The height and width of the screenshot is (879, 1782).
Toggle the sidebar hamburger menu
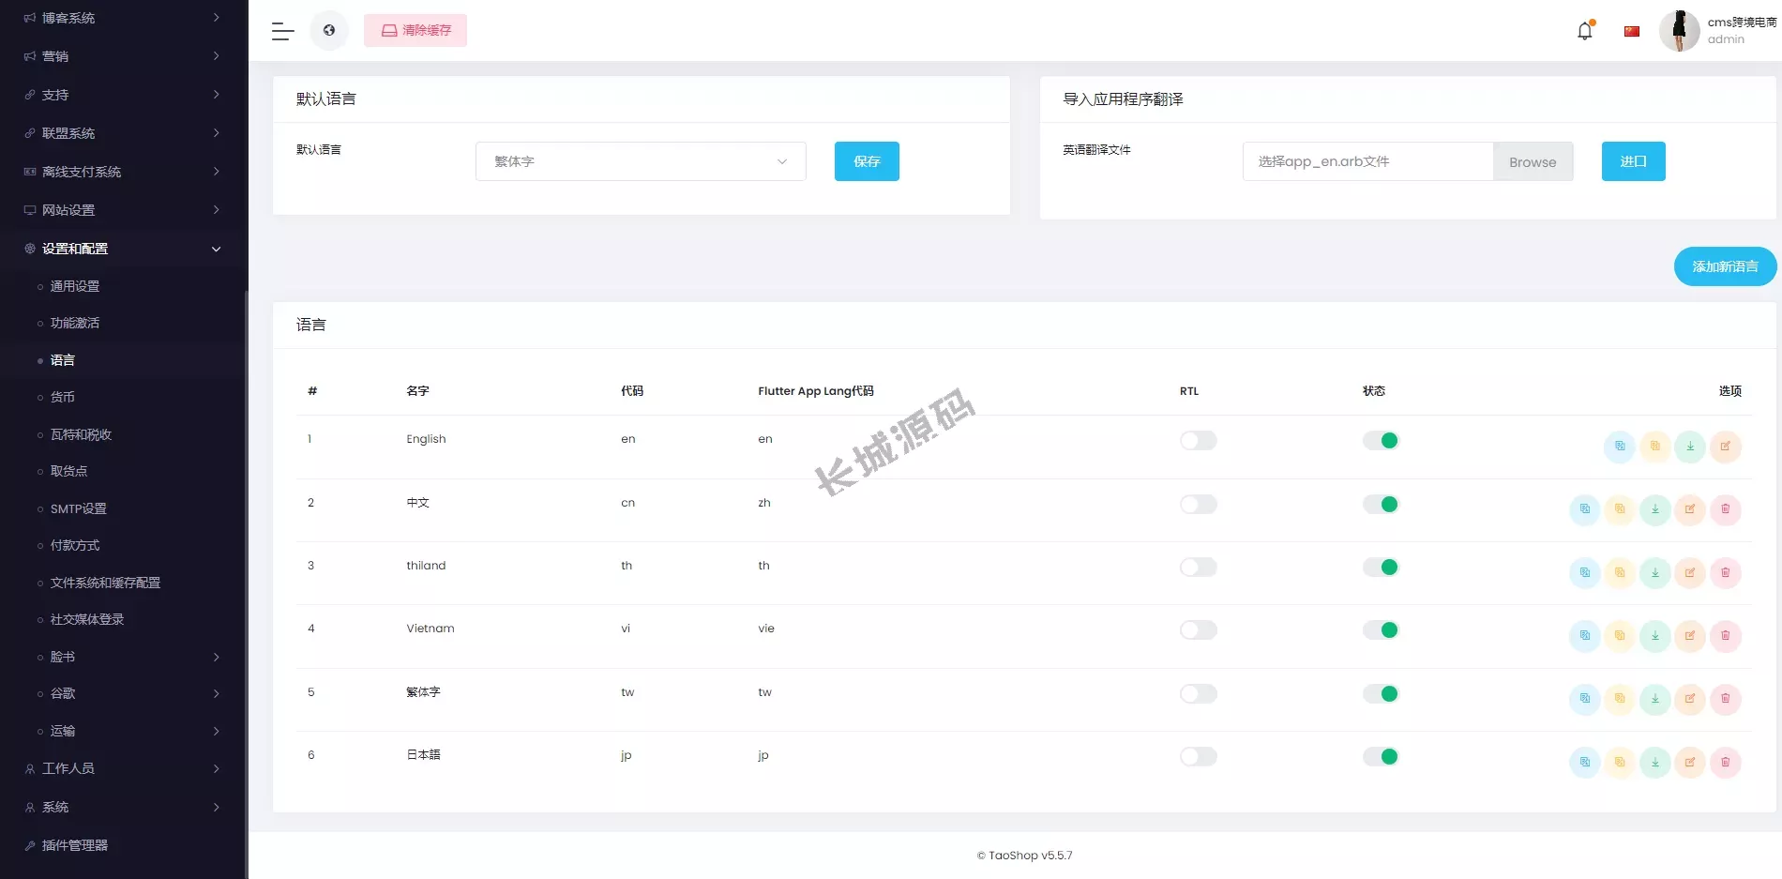283,31
